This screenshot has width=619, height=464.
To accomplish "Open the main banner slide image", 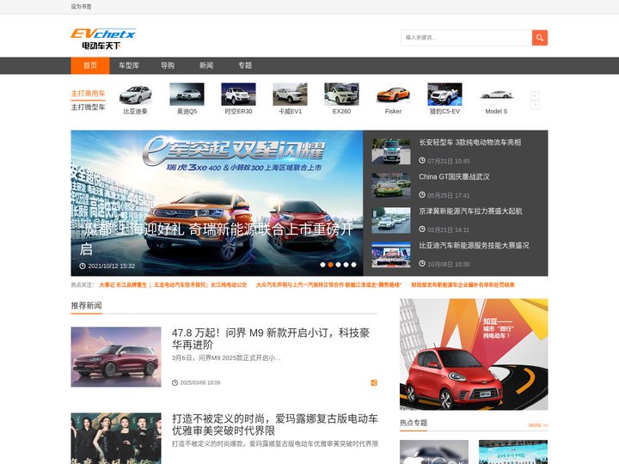I will pyautogui.click(x=217, y=203).
